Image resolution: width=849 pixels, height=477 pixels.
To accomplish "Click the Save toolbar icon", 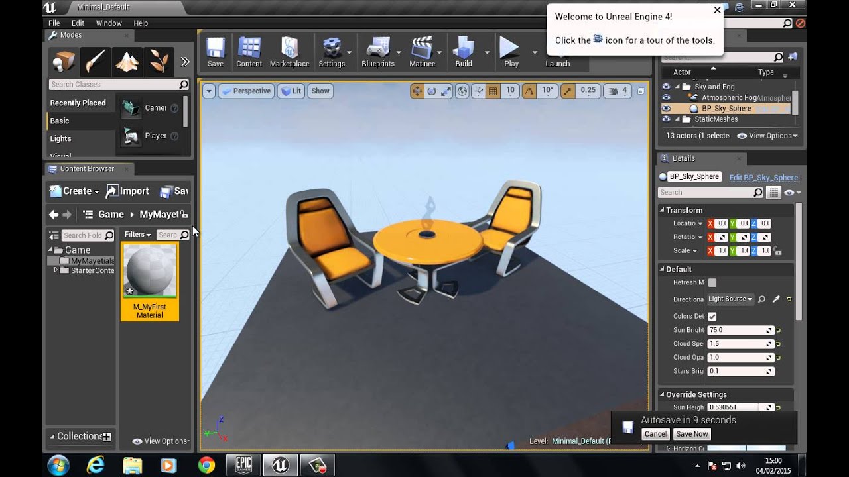I will click(x=216, y=52).
